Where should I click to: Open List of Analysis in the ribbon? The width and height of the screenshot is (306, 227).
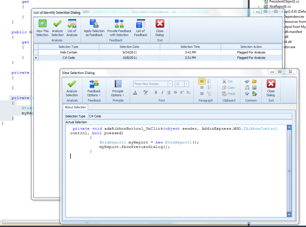pyautogui.click(x=72, y=28)
